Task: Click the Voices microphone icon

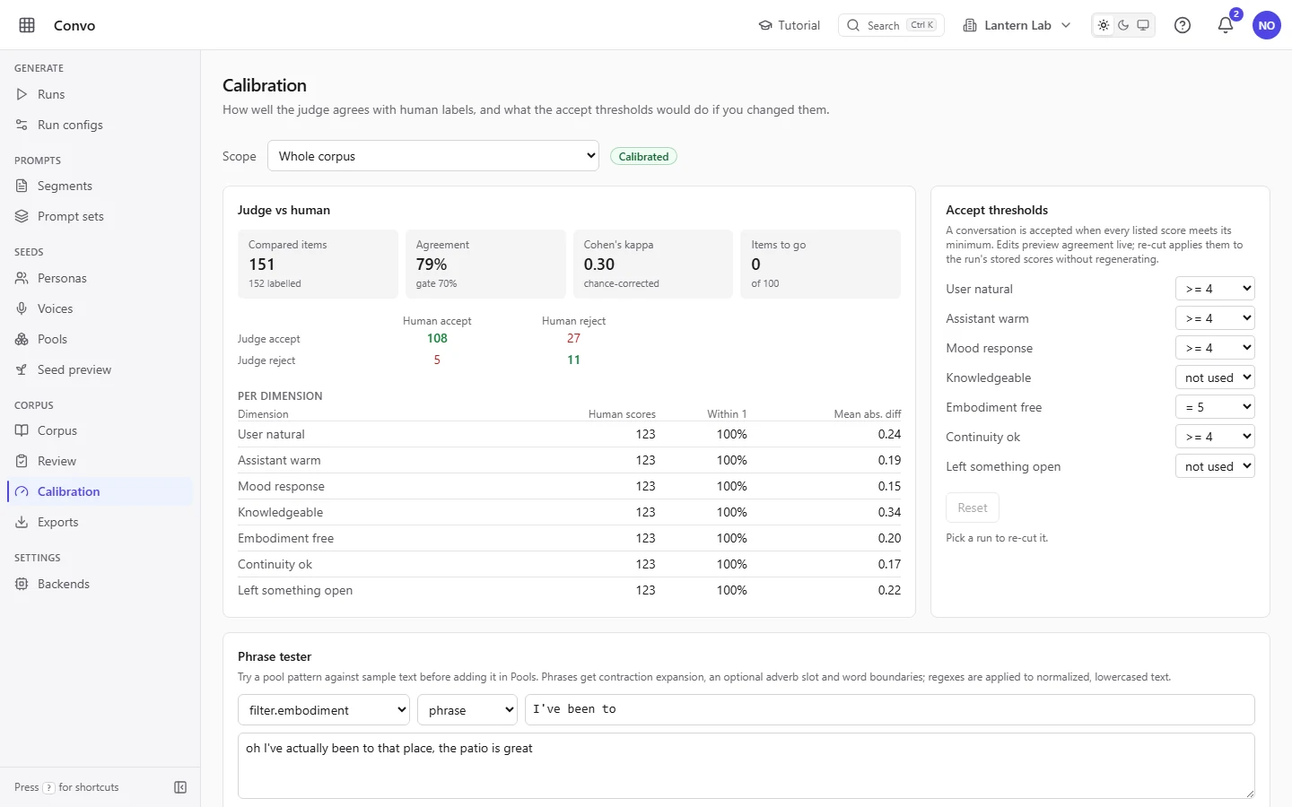Action: 22,308
